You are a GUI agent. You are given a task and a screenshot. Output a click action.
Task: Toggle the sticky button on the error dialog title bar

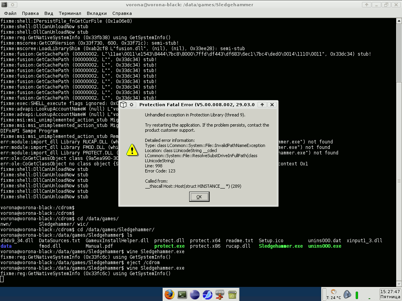click(132, 105)
